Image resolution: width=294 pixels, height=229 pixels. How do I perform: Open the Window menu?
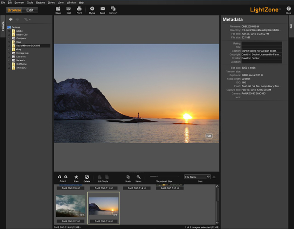pos(72,3)
